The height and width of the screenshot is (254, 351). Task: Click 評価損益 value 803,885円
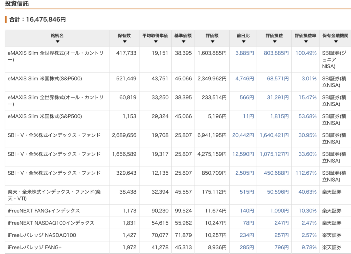[276, 53]
